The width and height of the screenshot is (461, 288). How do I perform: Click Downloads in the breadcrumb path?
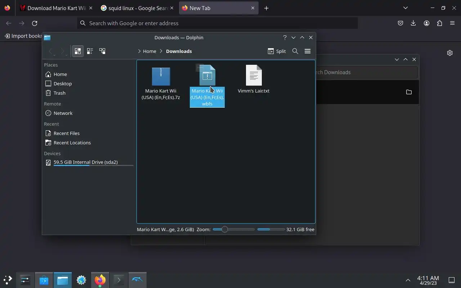(179, 51)
